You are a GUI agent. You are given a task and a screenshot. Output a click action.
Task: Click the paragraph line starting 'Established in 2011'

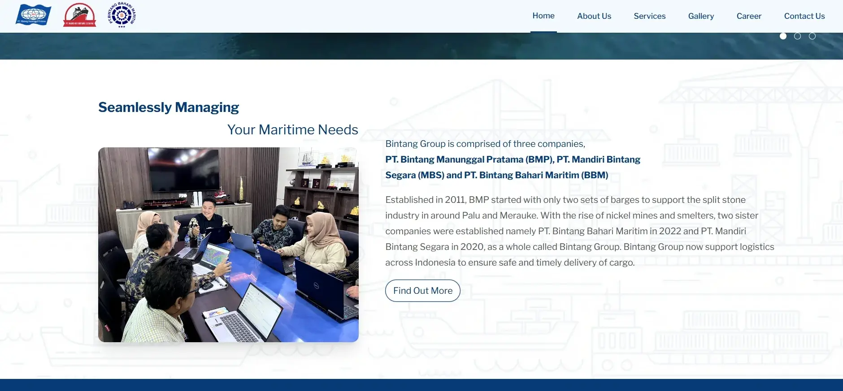coord(565,200)
